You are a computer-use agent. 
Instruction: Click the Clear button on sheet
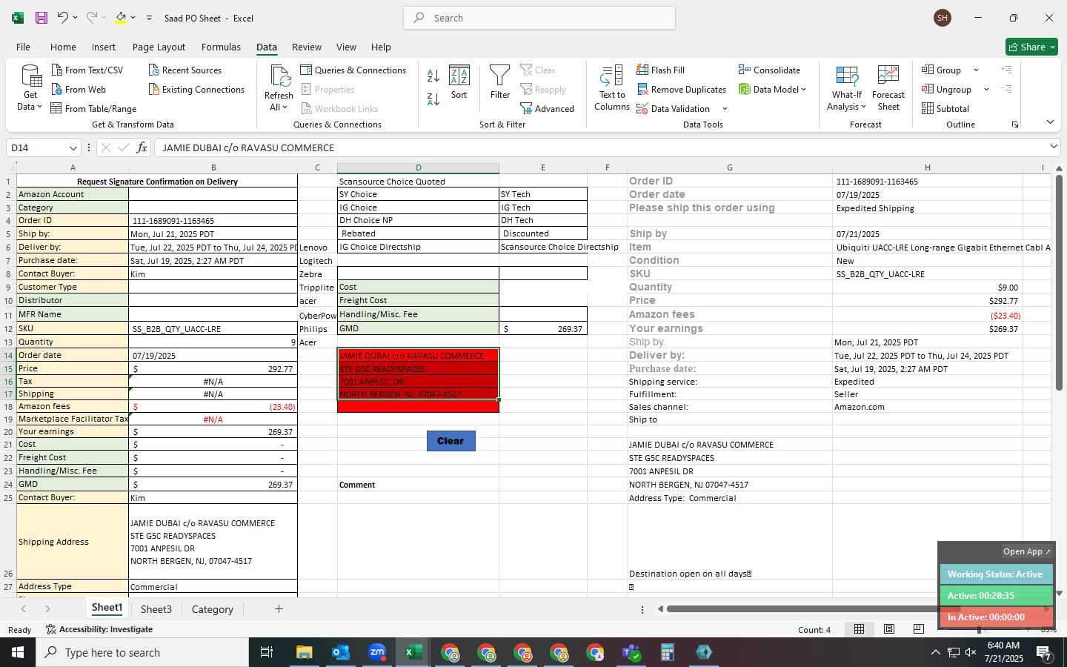pyautogui.click(x=451, y=440)
